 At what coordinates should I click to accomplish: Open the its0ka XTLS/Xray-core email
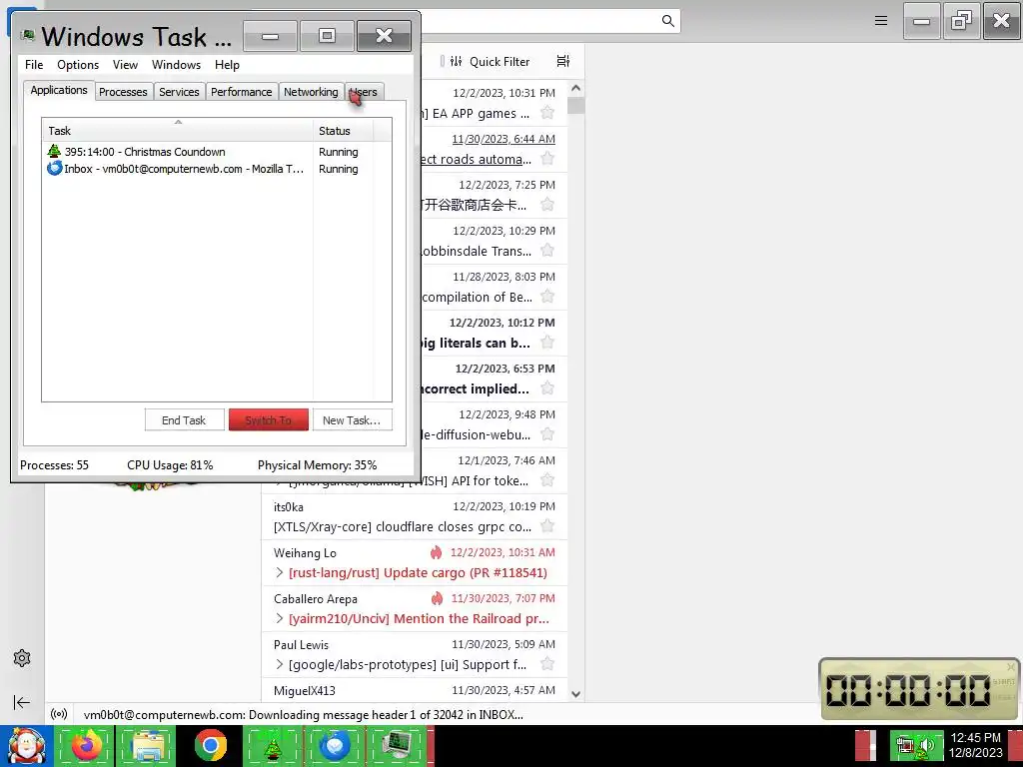[x=415, y=516]
